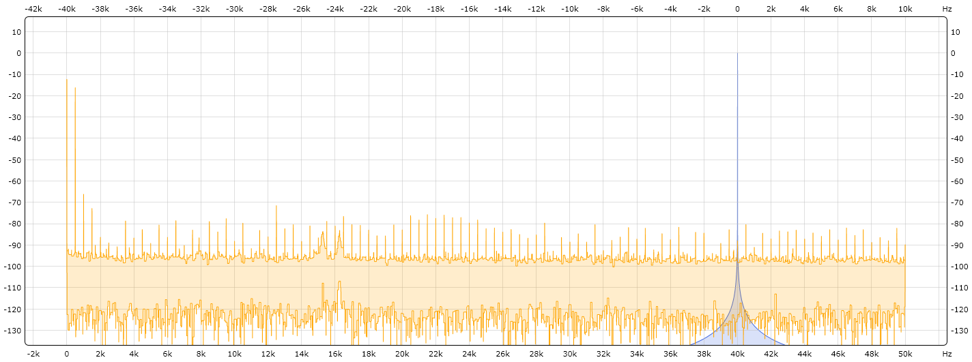Click the blue shaded area under the peak
Viewport: 972px width, 362px height.
click(x=737, y=331)
